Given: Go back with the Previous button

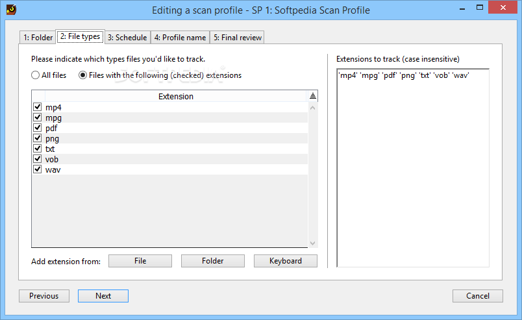Looking at the screenshot, I should pyautogui.click(x=44, y=296).
